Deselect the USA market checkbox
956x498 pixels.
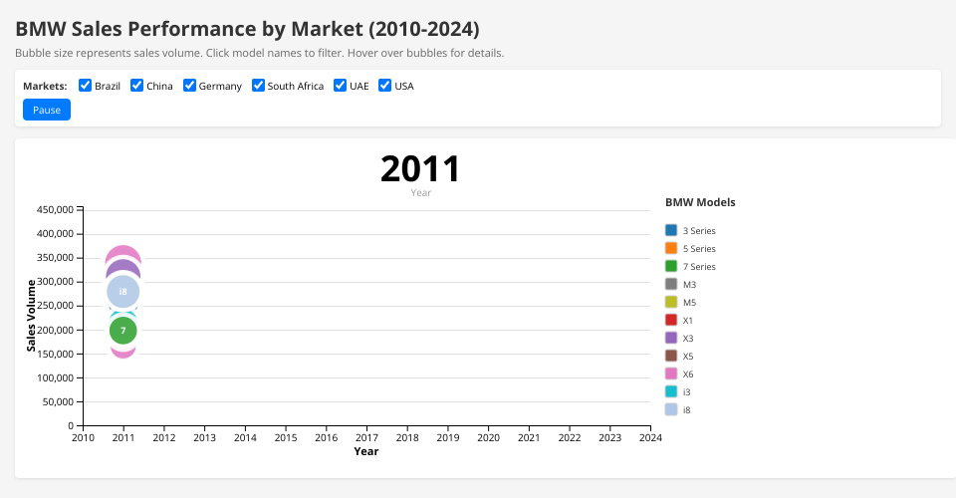click(385, 86)
